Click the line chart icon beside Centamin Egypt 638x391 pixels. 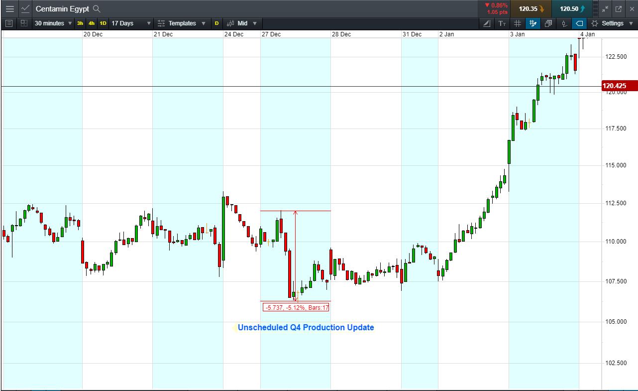(25, 8)
